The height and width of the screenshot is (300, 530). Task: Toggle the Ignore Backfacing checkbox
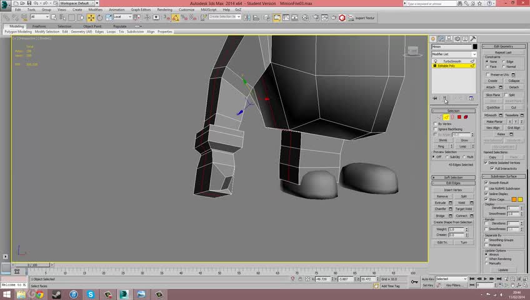[435, 129]
